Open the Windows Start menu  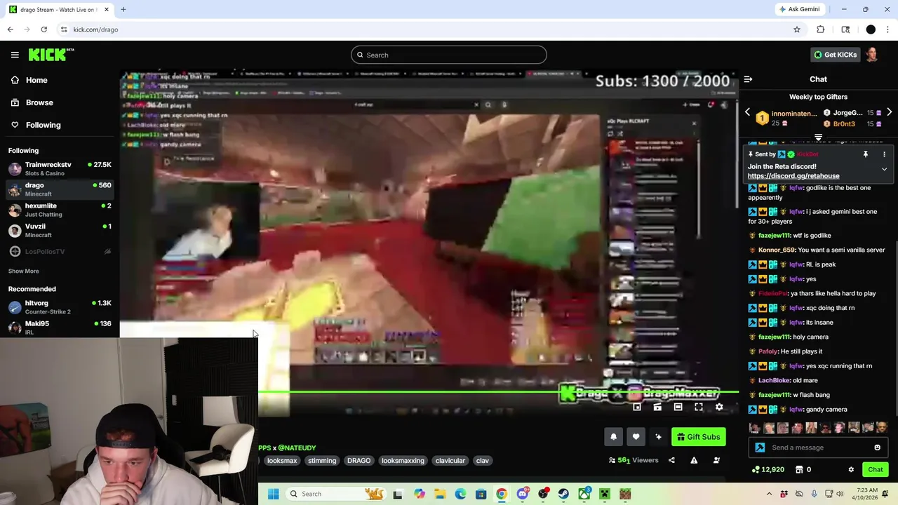point(274,494)
